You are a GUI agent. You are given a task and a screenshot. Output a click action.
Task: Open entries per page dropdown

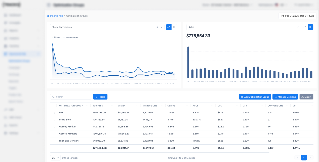(x=55, y=158)
